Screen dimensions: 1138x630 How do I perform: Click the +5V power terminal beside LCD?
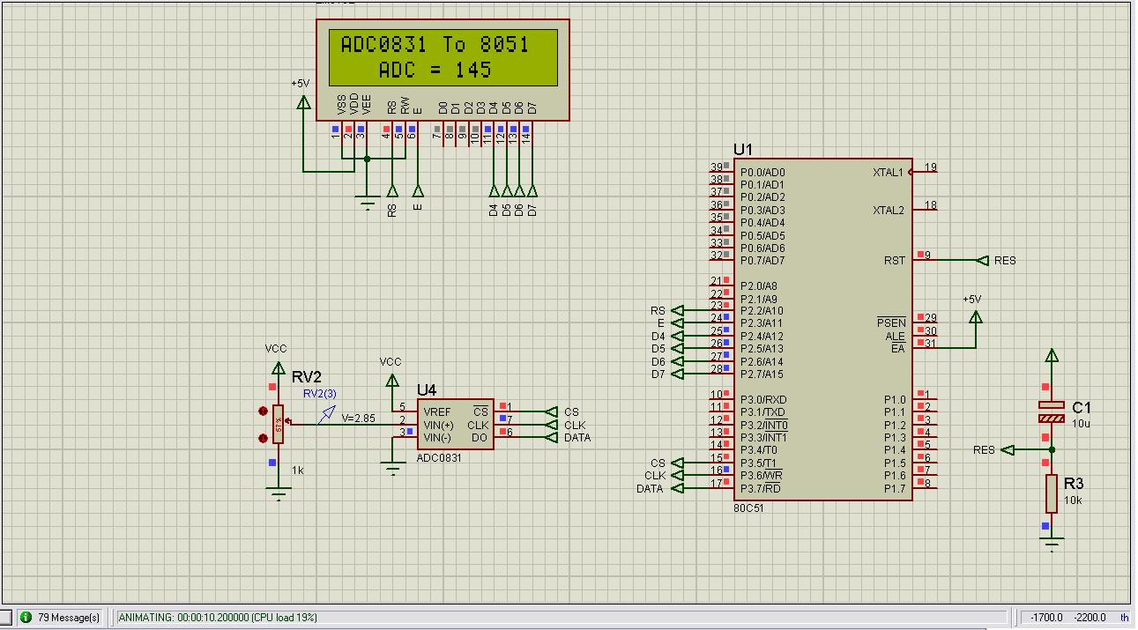(x=303, y=102)
